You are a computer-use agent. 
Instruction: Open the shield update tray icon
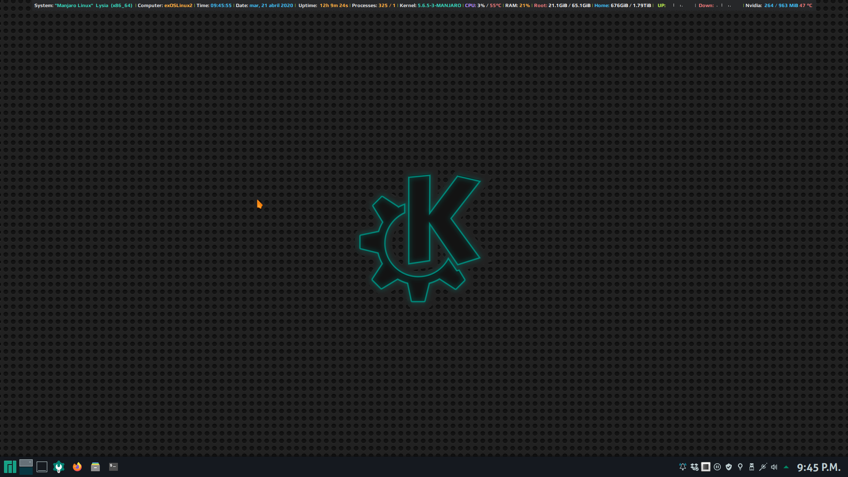[729, 467]
